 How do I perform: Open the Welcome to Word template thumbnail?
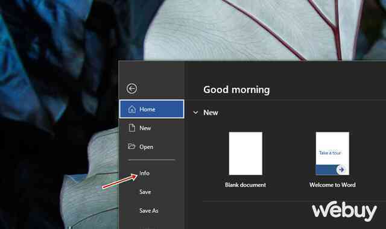(332, 154)
